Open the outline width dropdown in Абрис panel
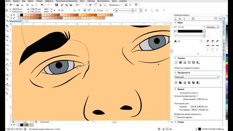 click(204, 27)
